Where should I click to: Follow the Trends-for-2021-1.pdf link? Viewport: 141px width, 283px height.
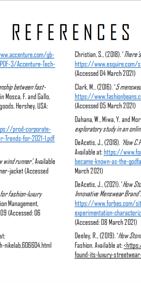pyautogui.click(x=27, y=139)
